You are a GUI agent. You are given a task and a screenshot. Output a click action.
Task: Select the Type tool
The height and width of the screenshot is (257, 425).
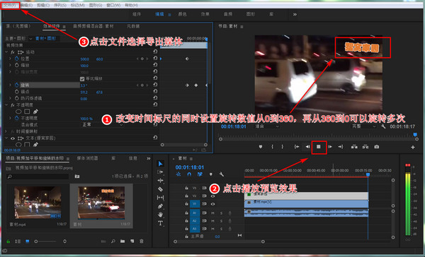coord(160,223)
